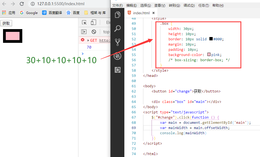Screen dimensions: 260x157
Task: Click the Elements tab in DevTools
Action: (108, 22)
